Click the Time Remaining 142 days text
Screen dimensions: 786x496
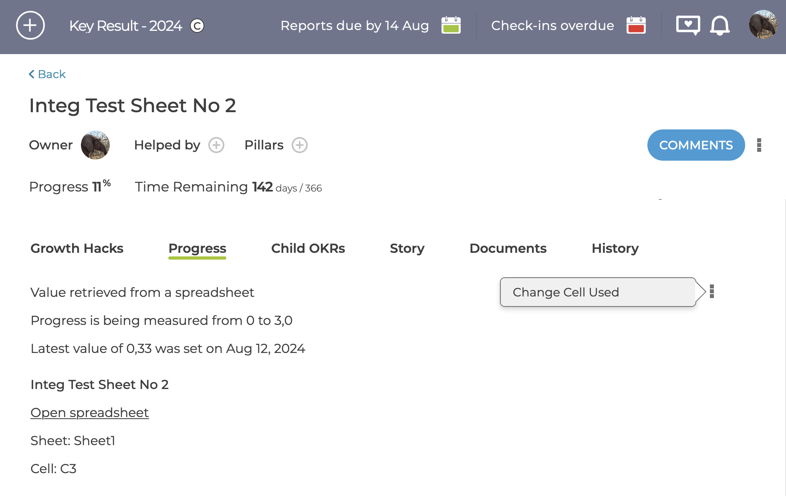(228, 187)
